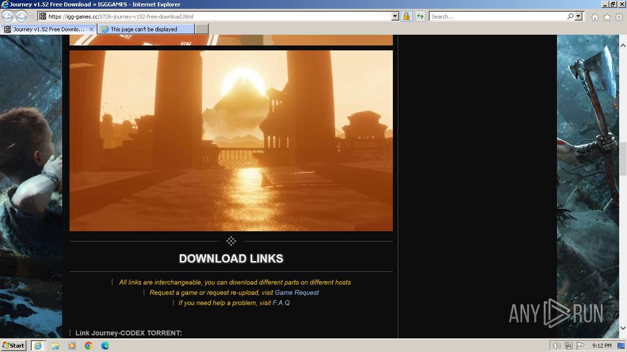Image resolution: width=627 pixels, height=352 pixels.
Task: Click the network tray icon
Action: [x=569, y=346]
